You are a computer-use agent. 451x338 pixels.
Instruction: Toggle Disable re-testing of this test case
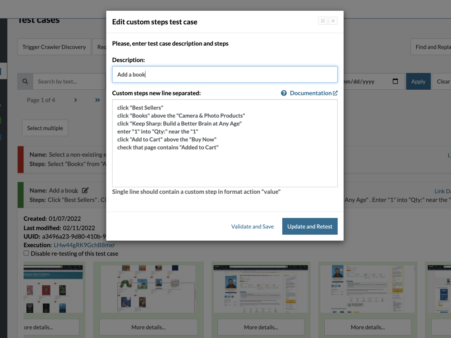point(26,253)
